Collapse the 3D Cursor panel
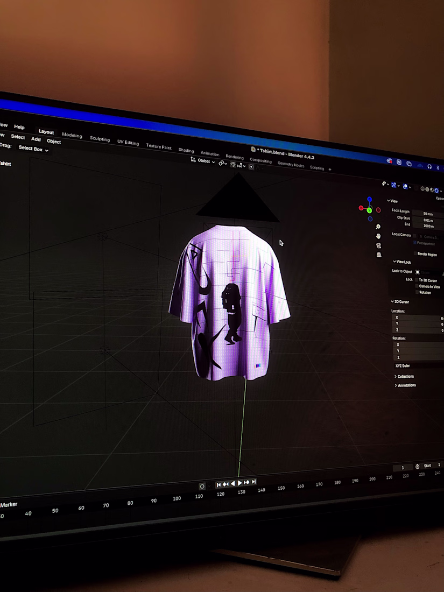This screenshot has width=444, height=592. coord(400,302)
